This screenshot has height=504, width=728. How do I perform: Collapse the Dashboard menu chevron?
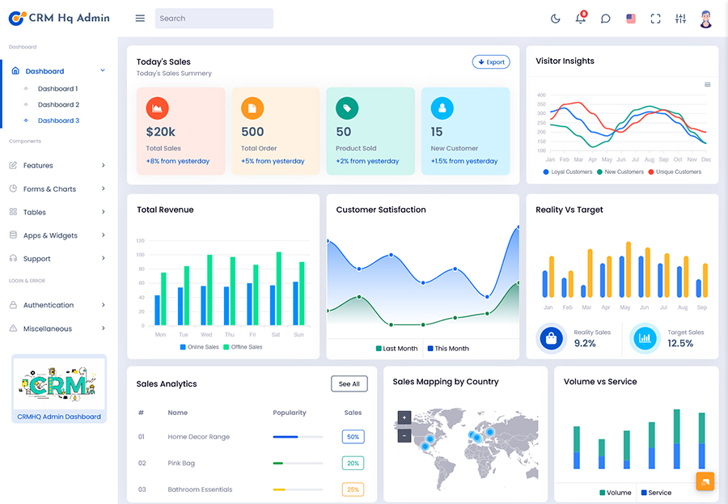[x=103, y=70]
